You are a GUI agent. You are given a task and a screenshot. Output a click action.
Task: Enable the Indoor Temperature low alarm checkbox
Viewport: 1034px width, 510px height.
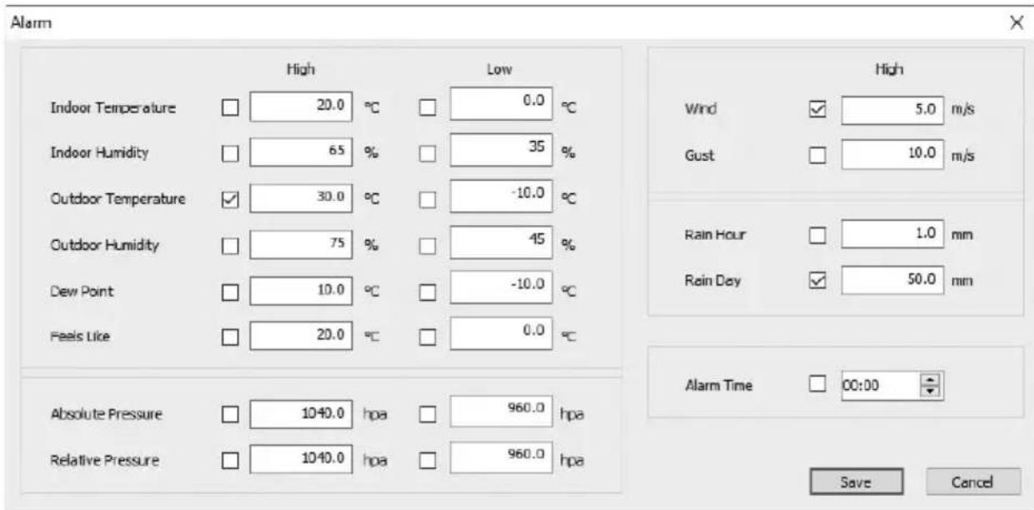click(x=428, y=108)
